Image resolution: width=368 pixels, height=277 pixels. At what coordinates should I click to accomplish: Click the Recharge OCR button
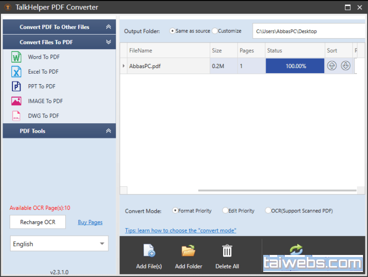click(38, 222)
